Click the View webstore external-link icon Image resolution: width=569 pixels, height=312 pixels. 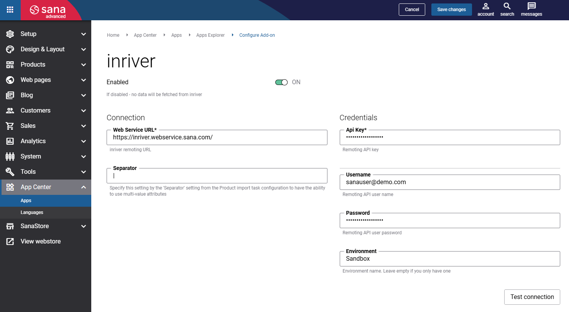[x=10, y=242]
